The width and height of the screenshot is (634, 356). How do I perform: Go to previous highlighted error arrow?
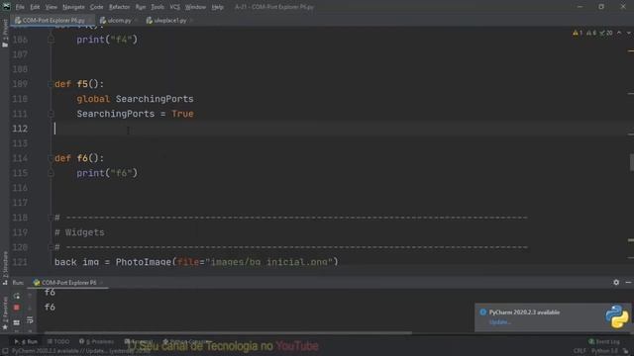(x=619, y=33)
